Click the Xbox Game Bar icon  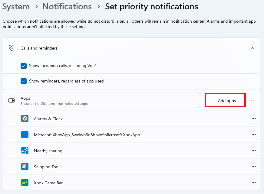pyautogui.click(x=25, y=183)
